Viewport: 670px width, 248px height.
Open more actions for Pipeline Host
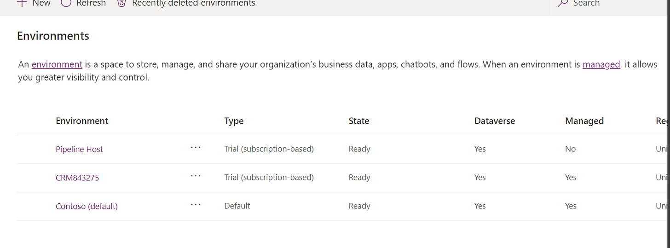click(x=196, y=148)
